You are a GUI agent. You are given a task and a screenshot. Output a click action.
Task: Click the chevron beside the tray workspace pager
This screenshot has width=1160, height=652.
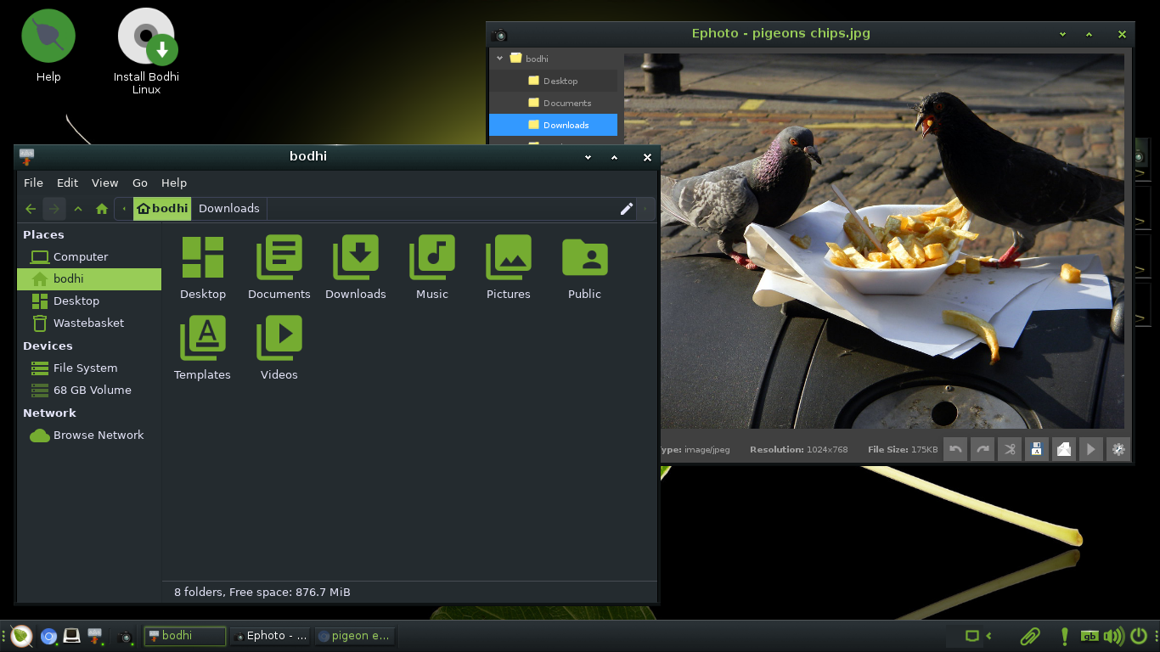click(x=988, y=635)
